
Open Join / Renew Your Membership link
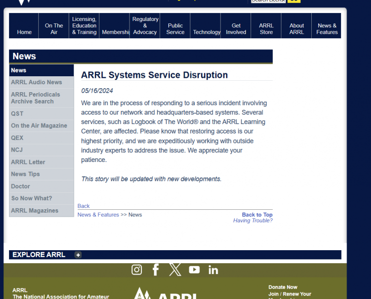[290, 296]
